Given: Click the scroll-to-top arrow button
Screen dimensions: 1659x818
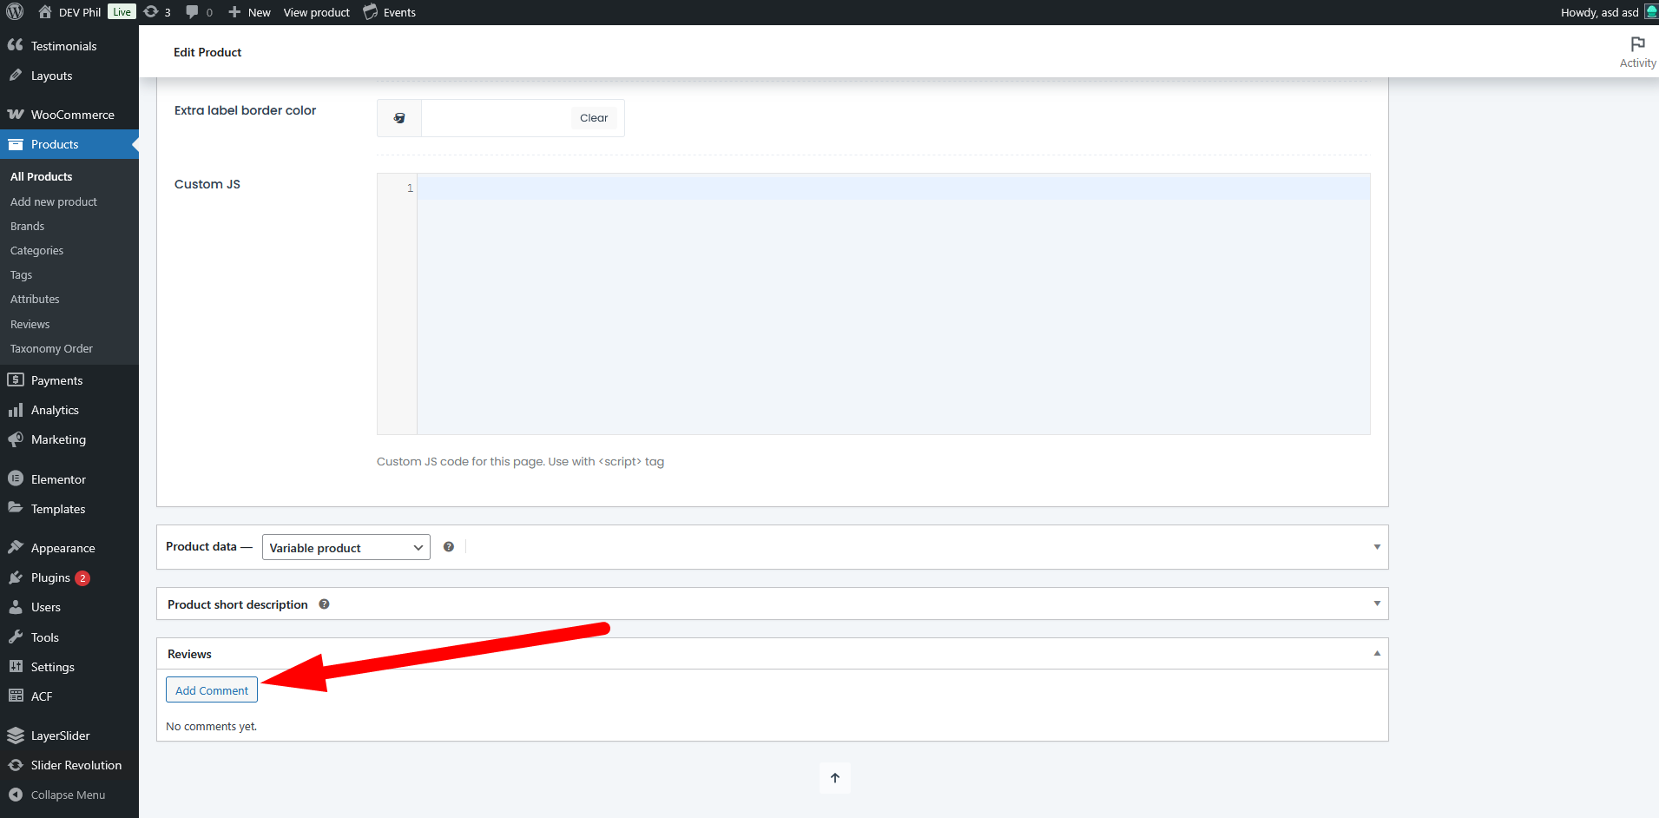Looking at the screenshot, I should point(835,778).
